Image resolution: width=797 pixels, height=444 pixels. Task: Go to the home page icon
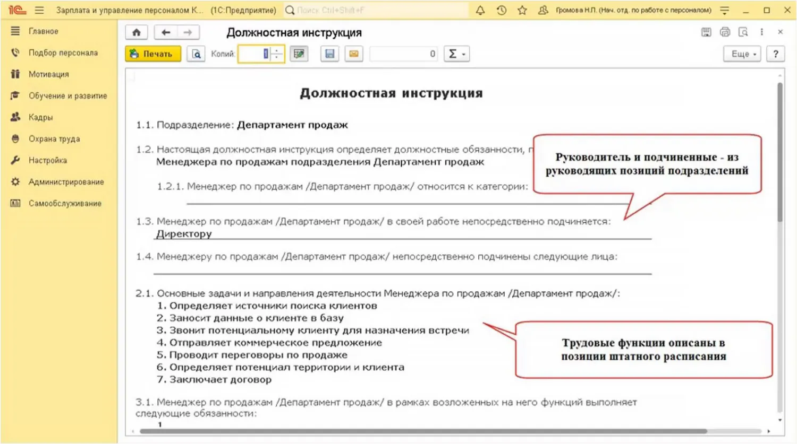pos(137,32)
